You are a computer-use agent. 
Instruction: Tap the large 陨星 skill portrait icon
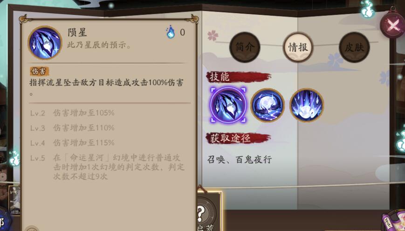[x=45, y=42]
